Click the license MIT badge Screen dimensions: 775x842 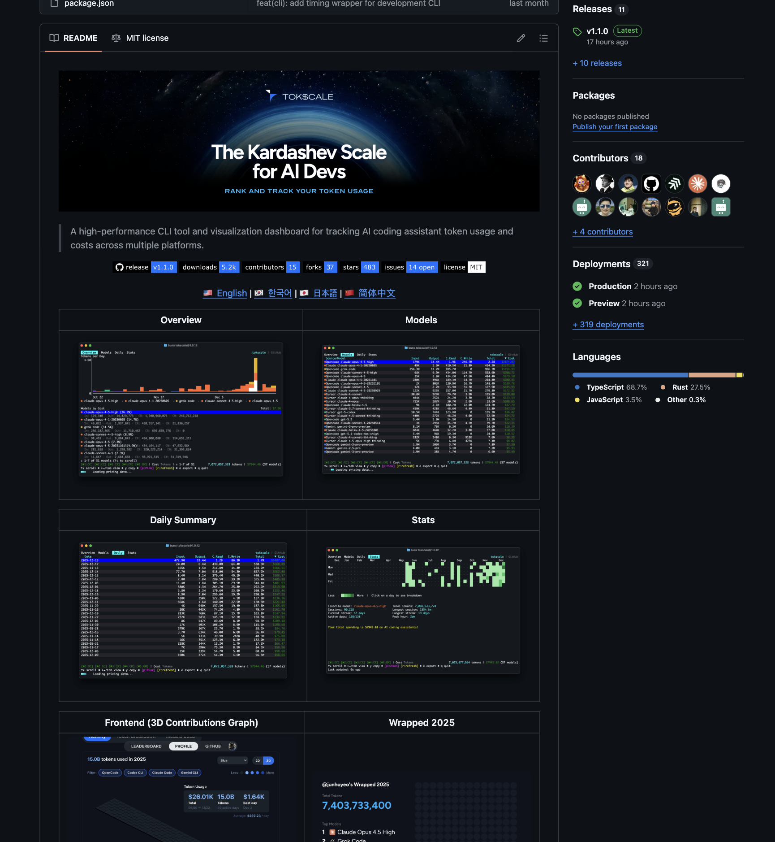(463, 267)
